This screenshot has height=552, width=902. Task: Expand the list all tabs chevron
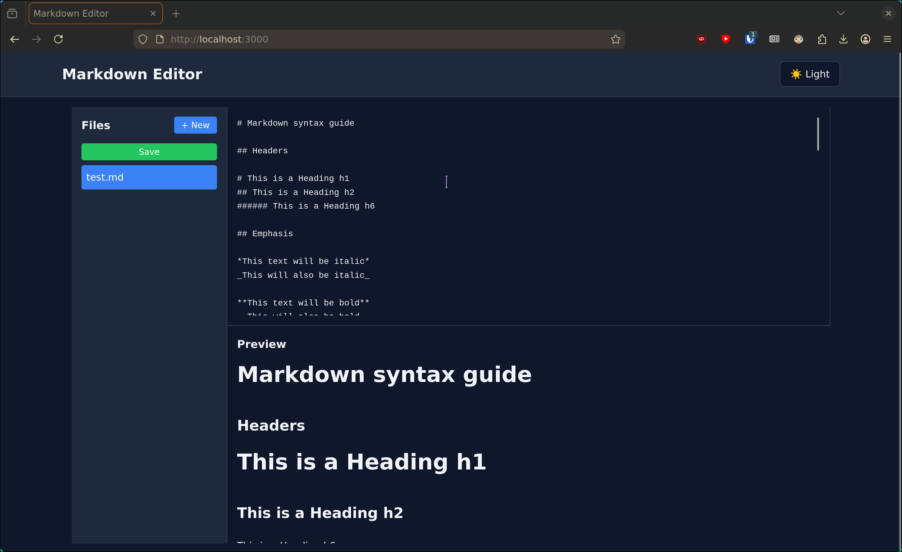point(841,14)
